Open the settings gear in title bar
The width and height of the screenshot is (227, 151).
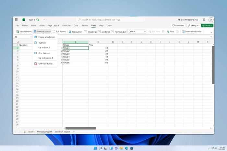tap(204, 20)
